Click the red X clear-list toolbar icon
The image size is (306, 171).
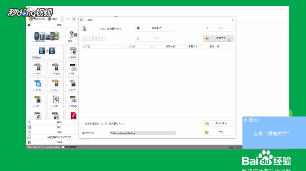[x=74, y=19]
